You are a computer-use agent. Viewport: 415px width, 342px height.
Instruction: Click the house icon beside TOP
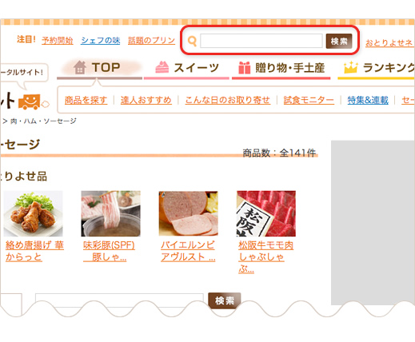tap(80, 67)
